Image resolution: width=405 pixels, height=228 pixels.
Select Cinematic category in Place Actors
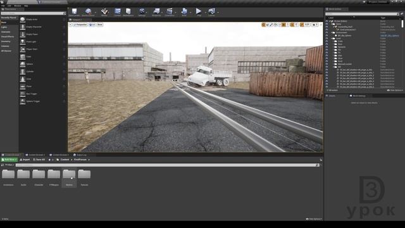point(9,32)
